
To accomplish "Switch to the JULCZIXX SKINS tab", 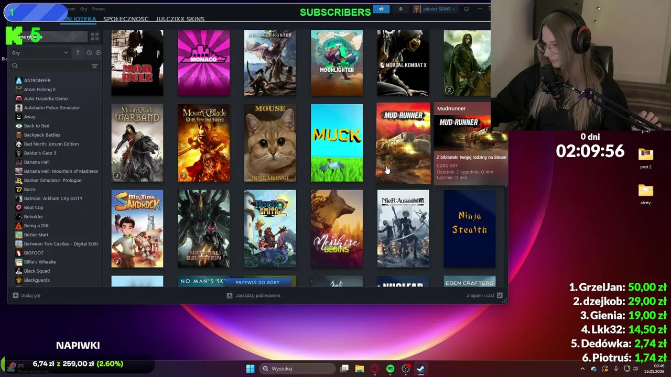I will point(180,19).
